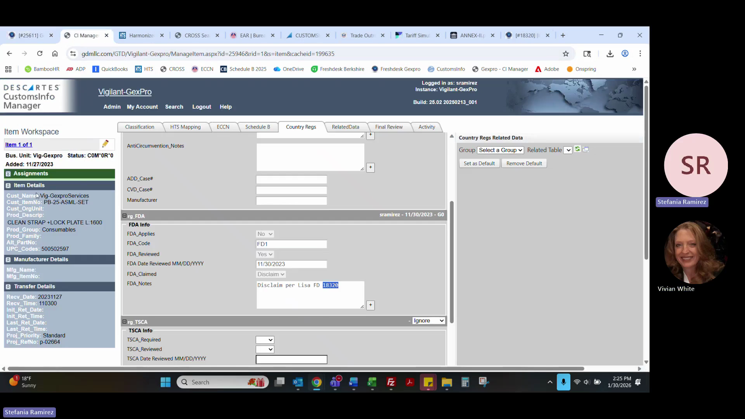Click the plus button beside FDA_Notes textarea
This screenshot has width=745, height=419.
pyautogui.click(x=371, y=305)
